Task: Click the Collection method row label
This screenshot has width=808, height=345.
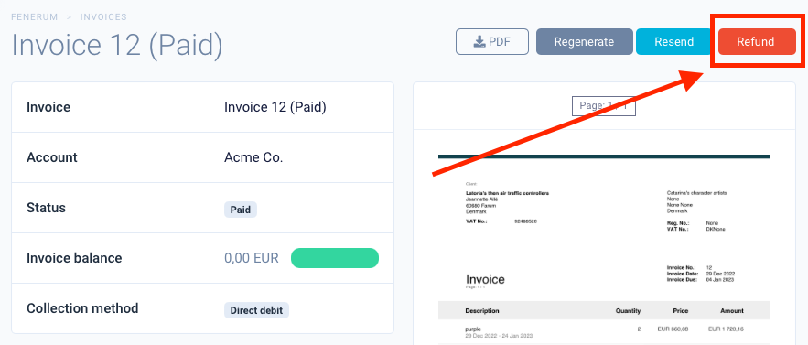Action: click(x=82, y=308)
